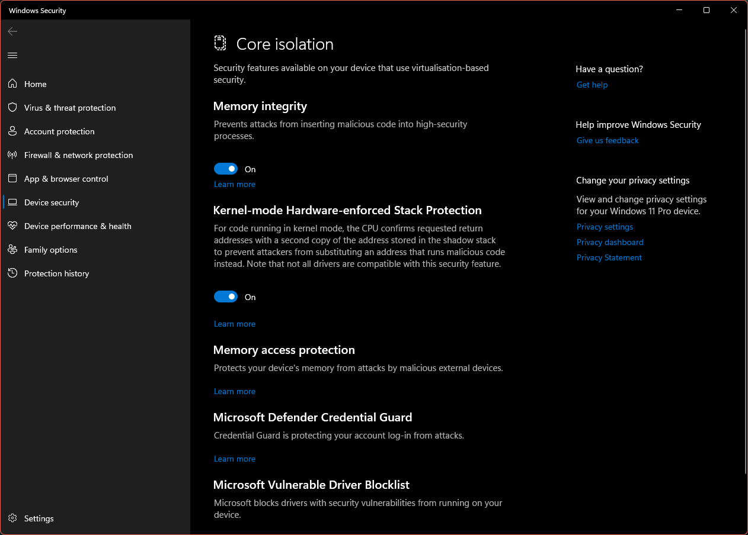The height and width of the screenshot is (535, 748).
Task: Select the Virus & threat protection shield icon
Action: tap(12, 108)
